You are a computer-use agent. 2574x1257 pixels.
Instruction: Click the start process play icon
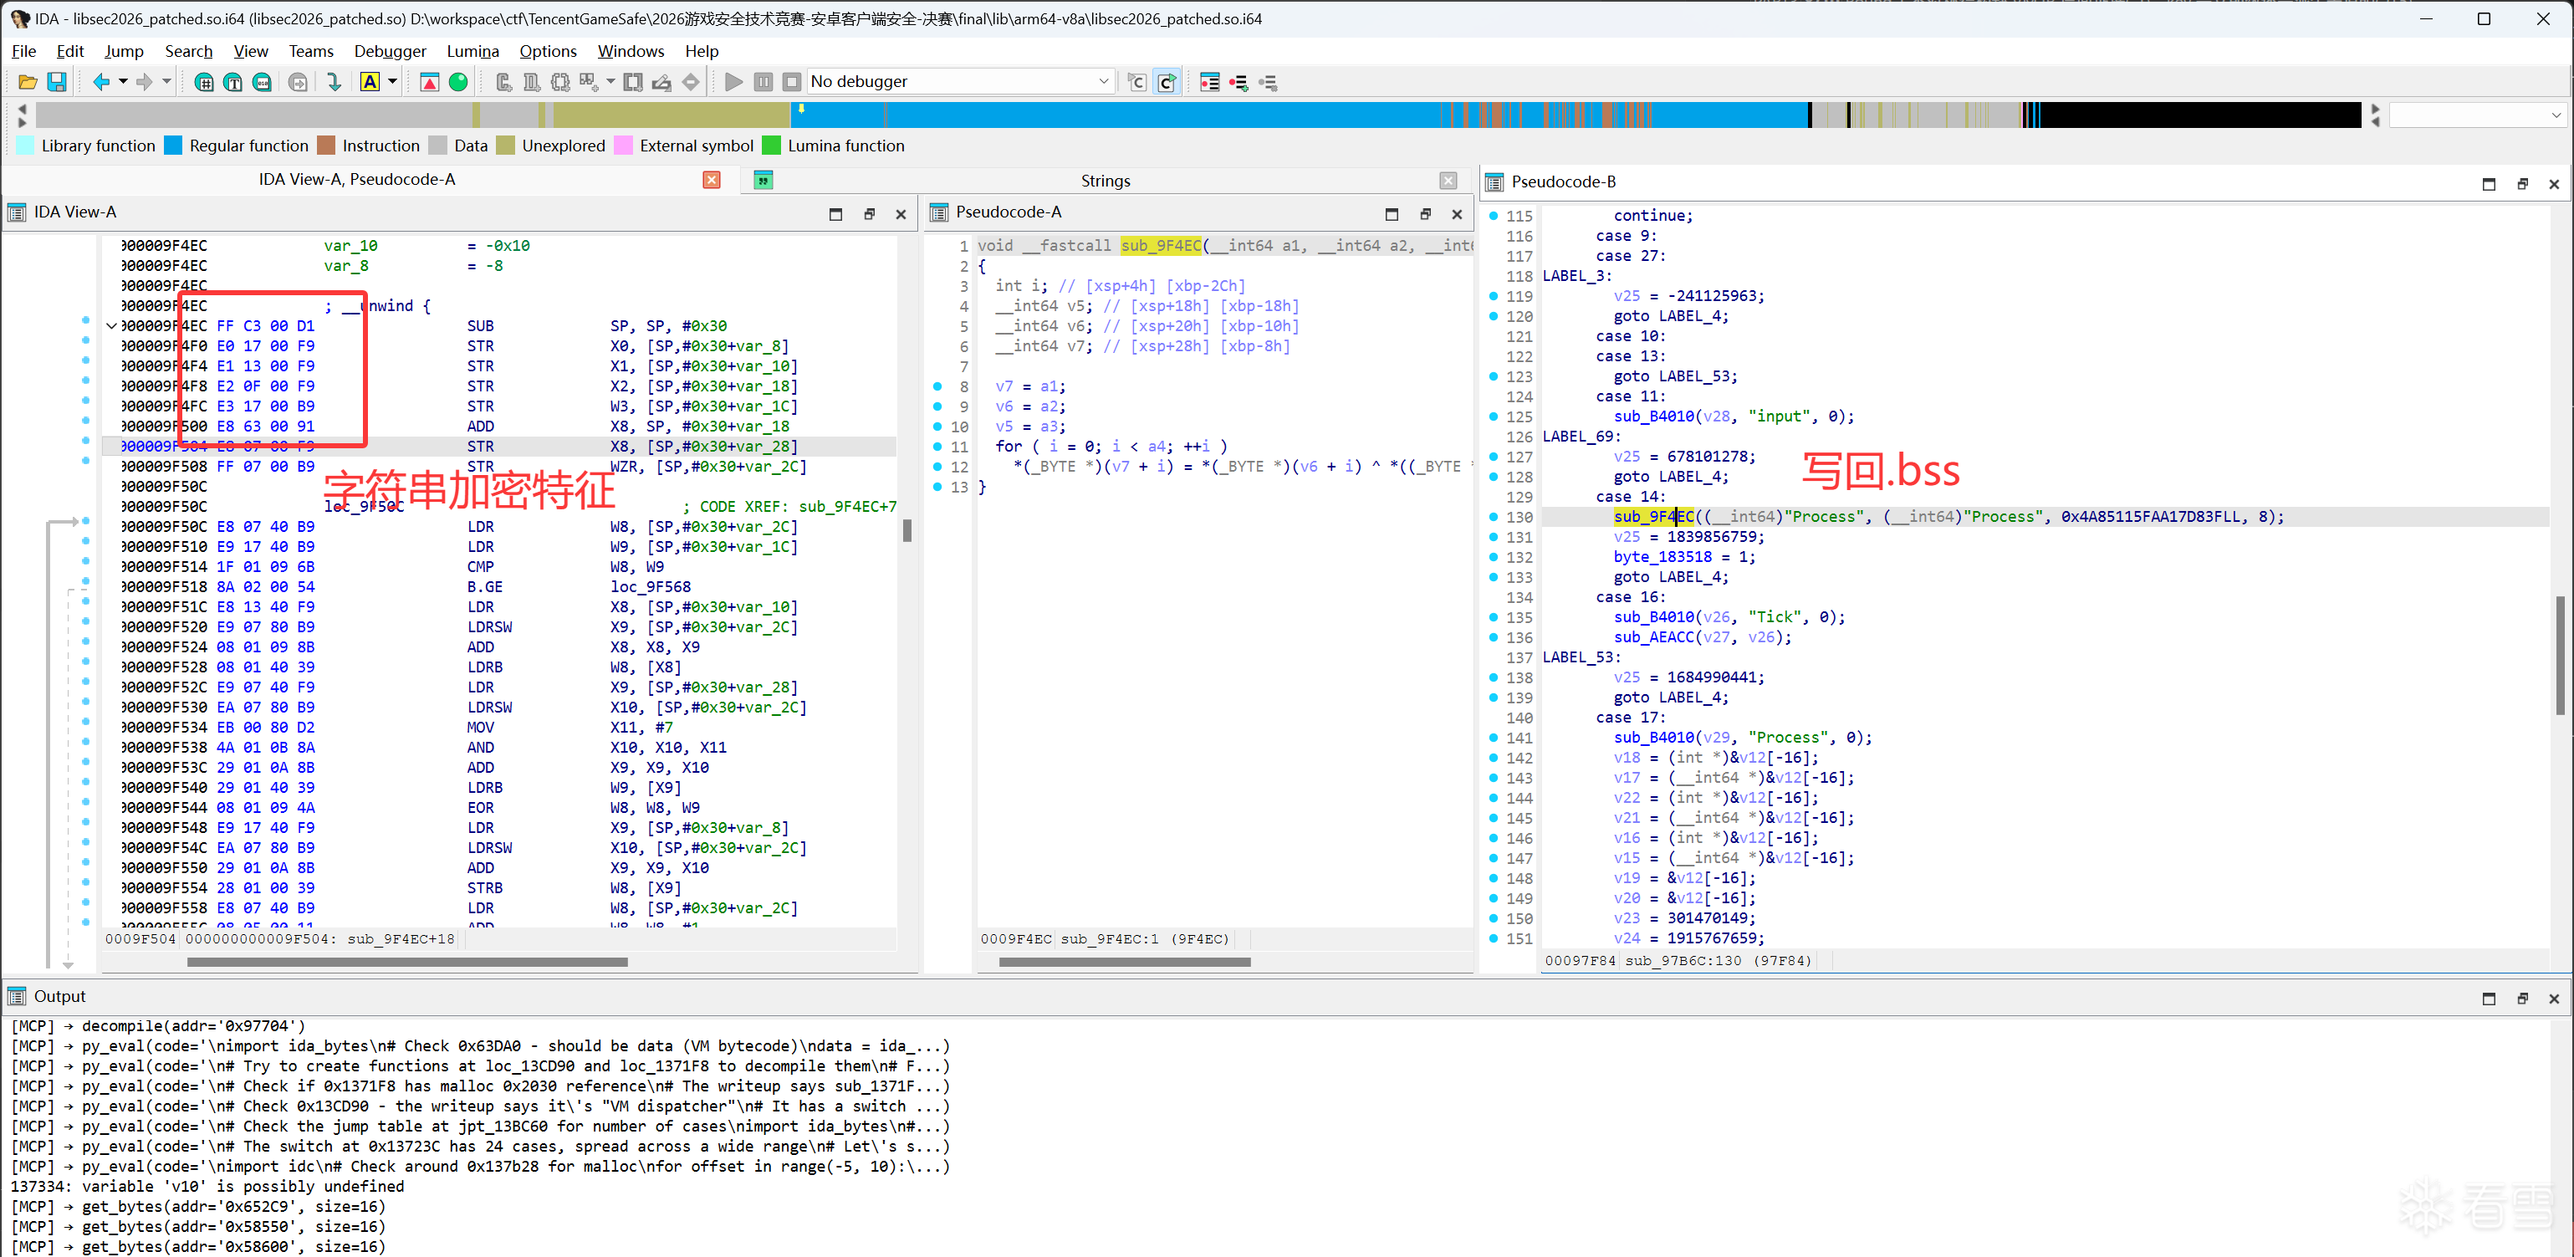(x=733, y=82)
